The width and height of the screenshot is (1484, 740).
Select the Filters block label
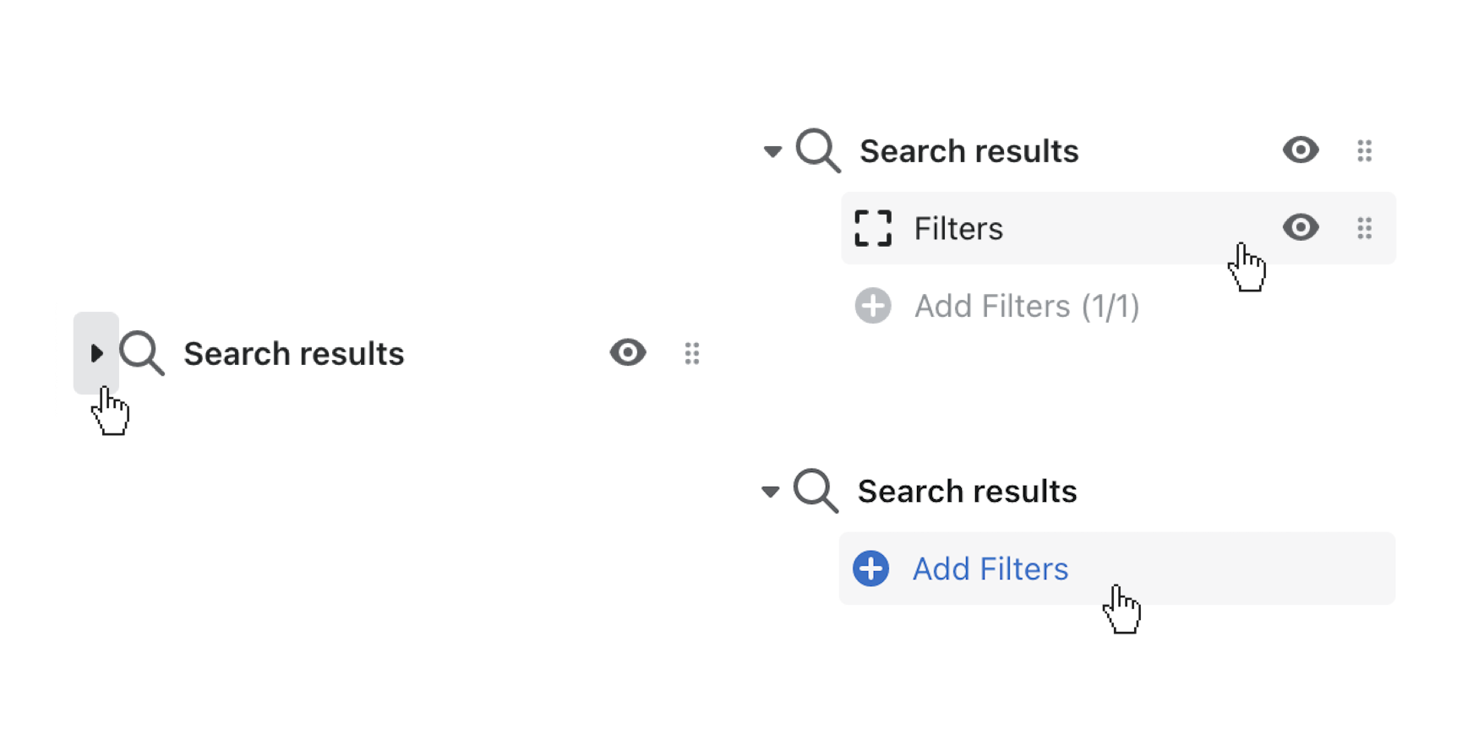point(958,228)
